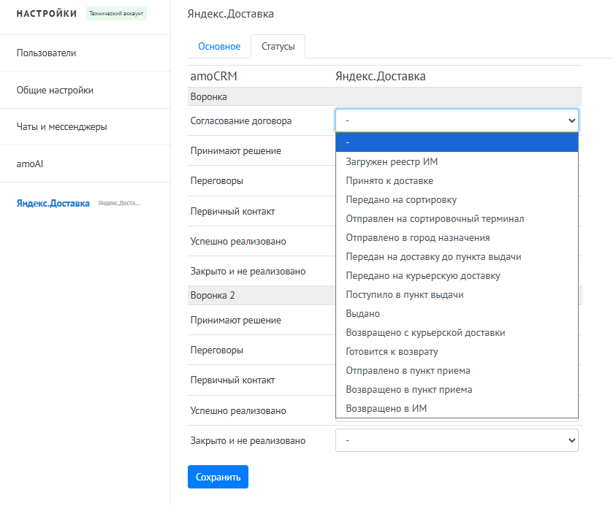613x506 pixels.
Task: Select 'Принято к доставке' option
Action: (x=457, y=180)
